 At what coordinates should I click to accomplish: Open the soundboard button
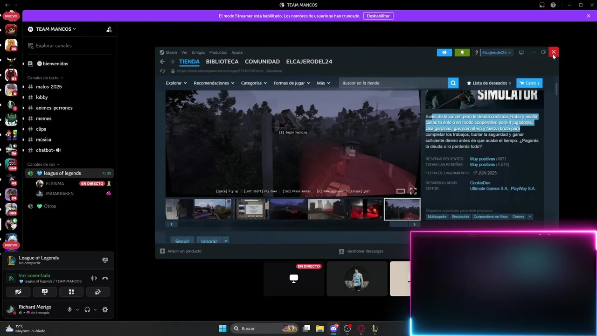coord(98,292)
